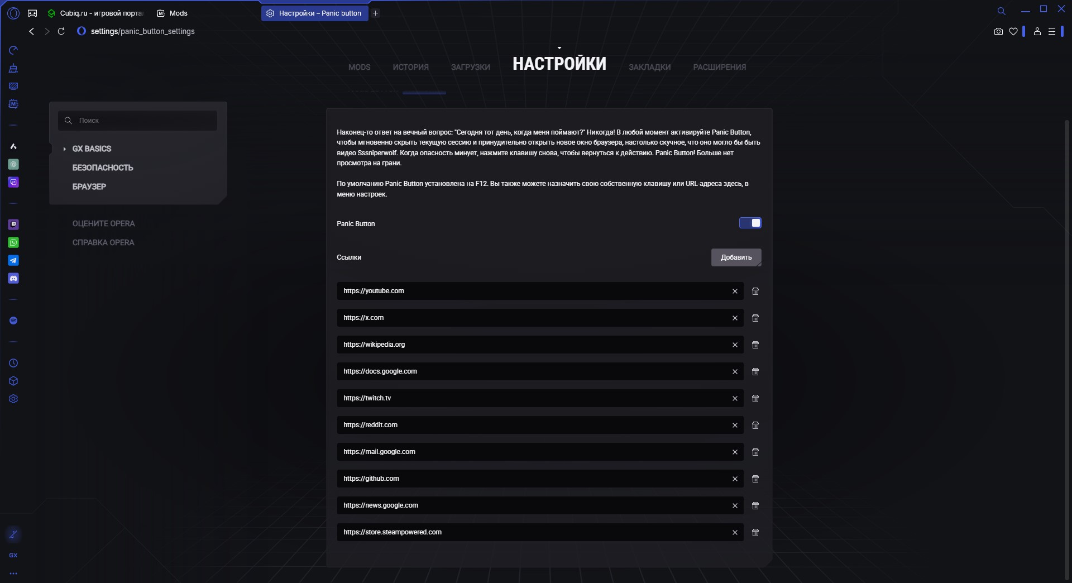
Task: Open ОЦЕНИТЕ OPERA link
Action: pyautogui.click(x=103, y=223)
